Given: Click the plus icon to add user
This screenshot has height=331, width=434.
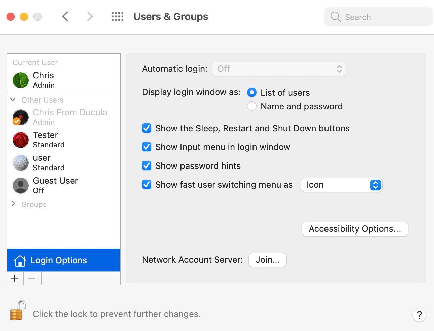Looking at the screenshot, I should click(15, 278).
